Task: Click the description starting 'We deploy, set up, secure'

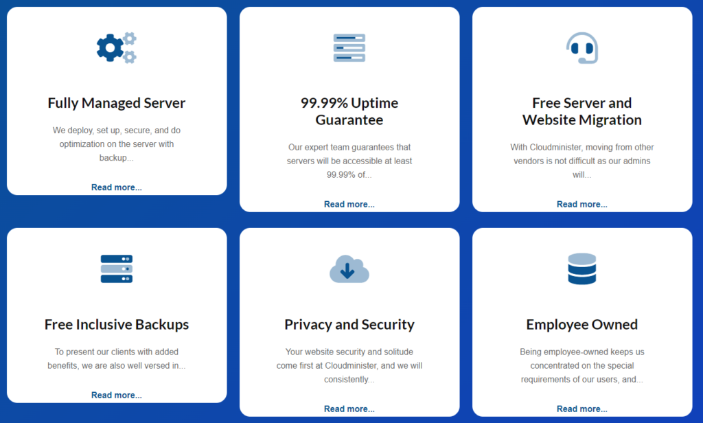Action: 117,144
